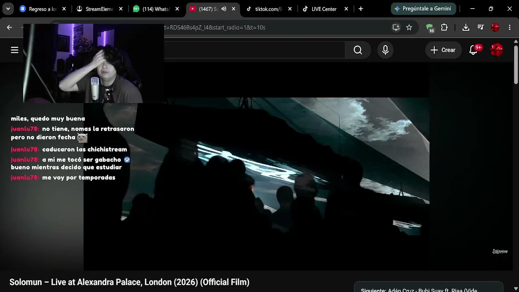The height and width of the screenshot is (292, 519).
Task: Open the YouTube hamburger guide menu
Action: pos(15,50)
